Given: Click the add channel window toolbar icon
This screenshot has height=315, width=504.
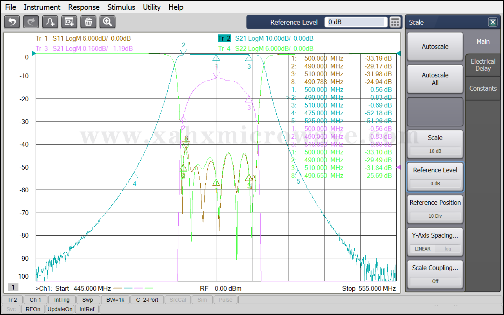Looking at the screenshot, I should tap(69, 22).
